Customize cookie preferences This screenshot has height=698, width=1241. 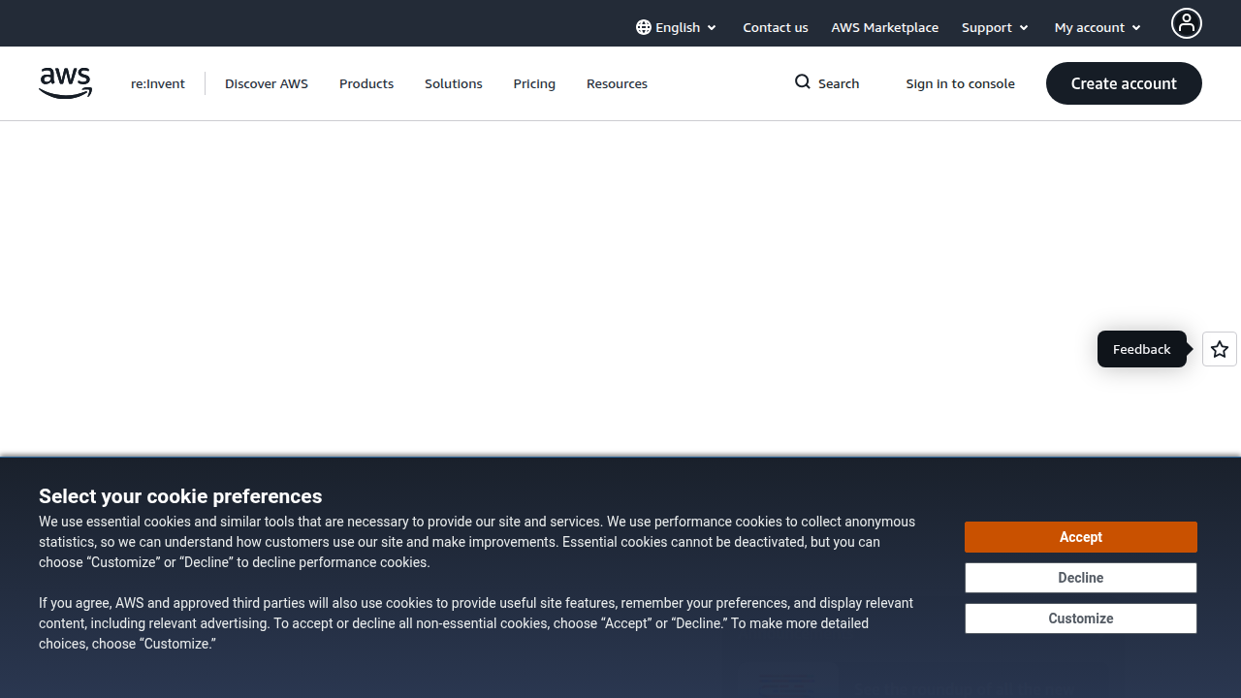pos(1081,619)
